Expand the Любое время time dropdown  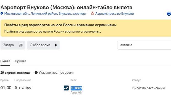click(x=43, y=45)
